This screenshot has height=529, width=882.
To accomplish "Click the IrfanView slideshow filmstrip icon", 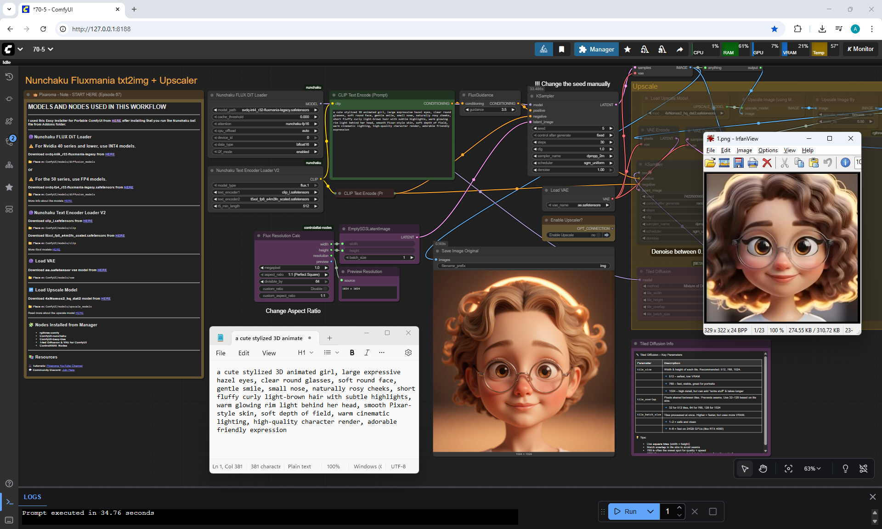I will coord(724,163).
